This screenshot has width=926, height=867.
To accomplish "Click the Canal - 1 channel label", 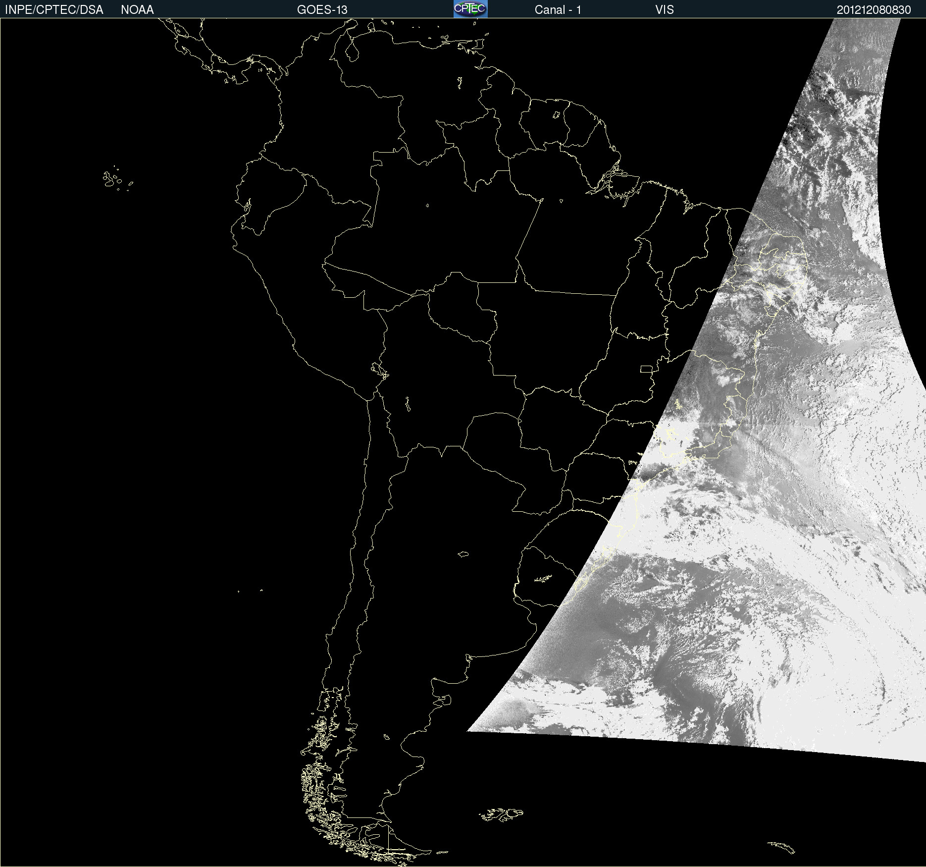I will [558, 9].
